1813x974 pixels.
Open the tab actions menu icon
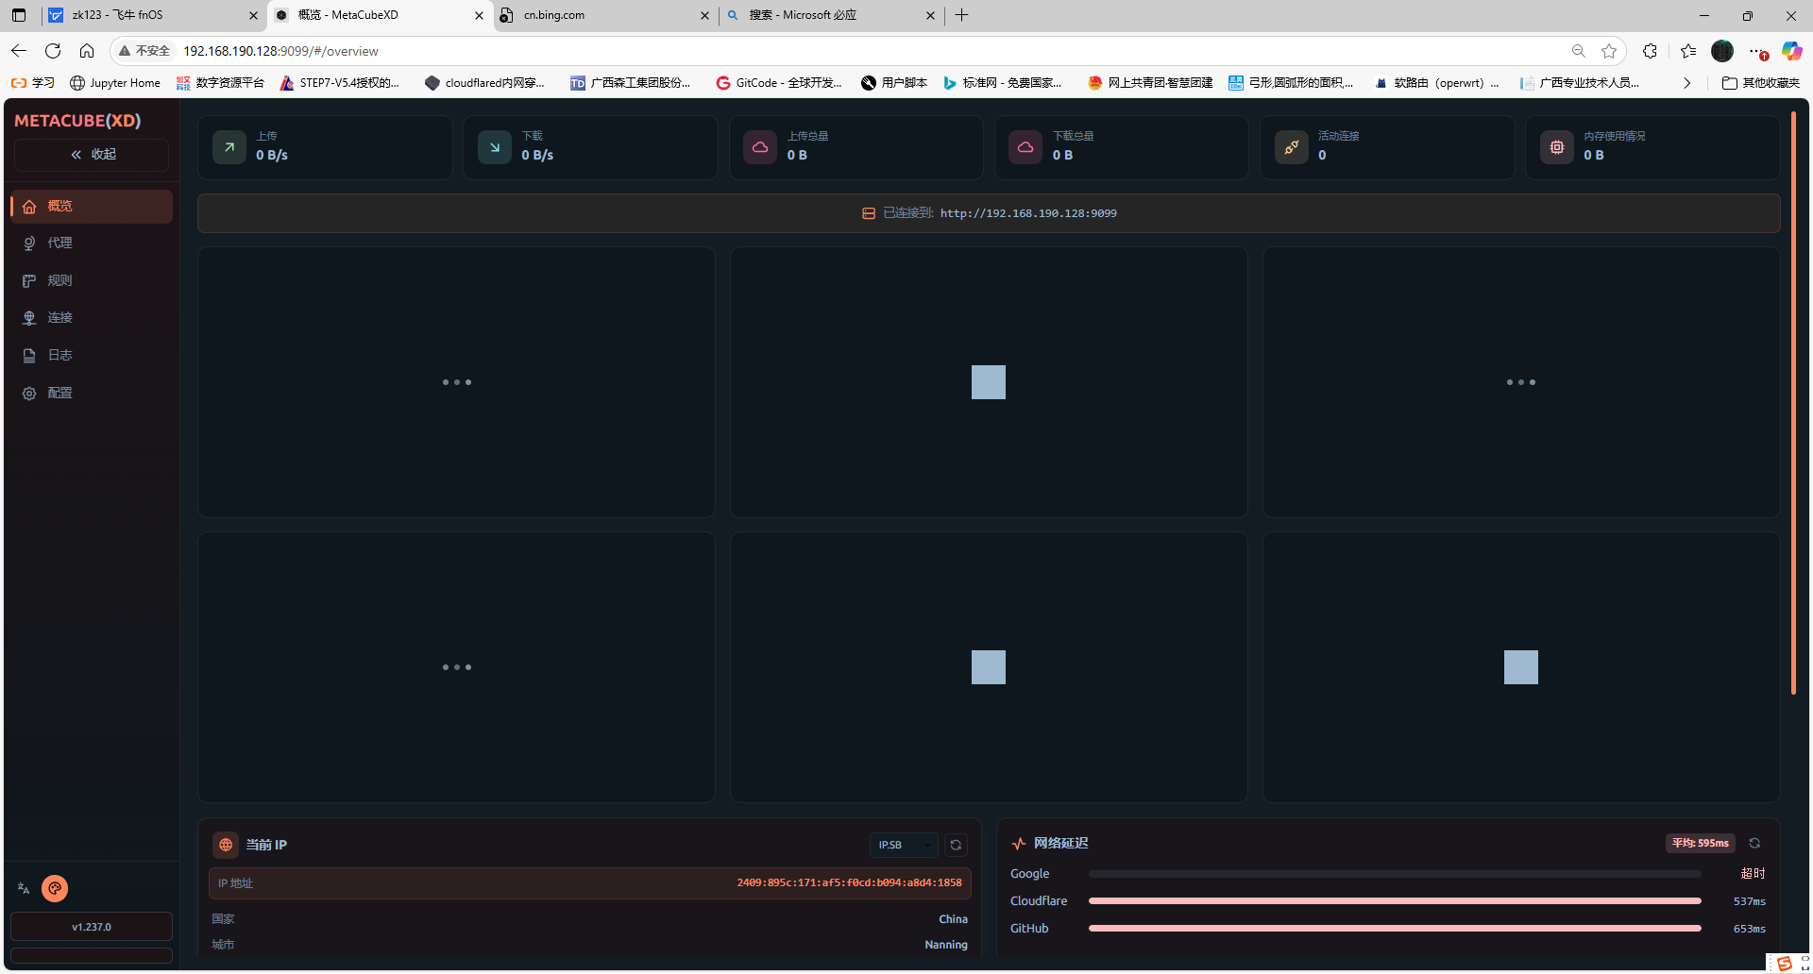point(19,15)
